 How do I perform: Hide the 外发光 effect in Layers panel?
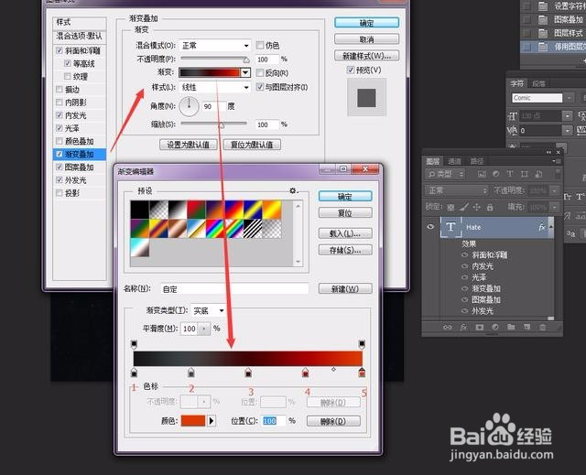tap(464, 310)
